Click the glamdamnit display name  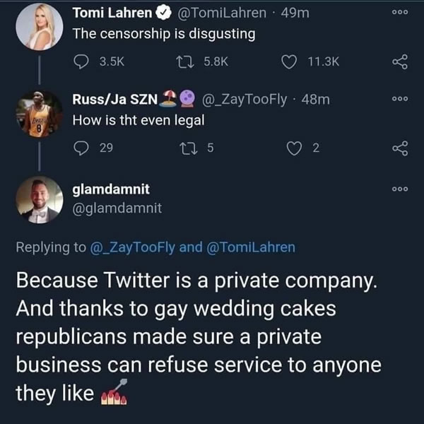[x=112, y=191]
